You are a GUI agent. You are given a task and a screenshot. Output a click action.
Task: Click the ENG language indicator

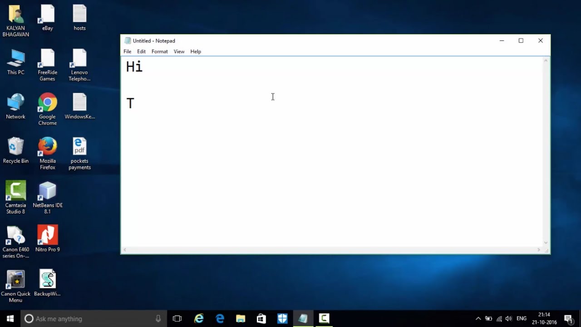pyautogui.click(x=522, y=319)
